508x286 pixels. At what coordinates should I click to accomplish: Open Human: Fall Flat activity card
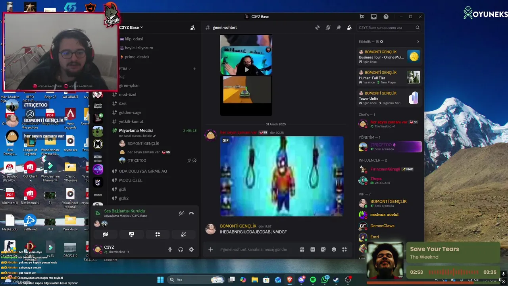pyautogui.click(x=389, y=77)
